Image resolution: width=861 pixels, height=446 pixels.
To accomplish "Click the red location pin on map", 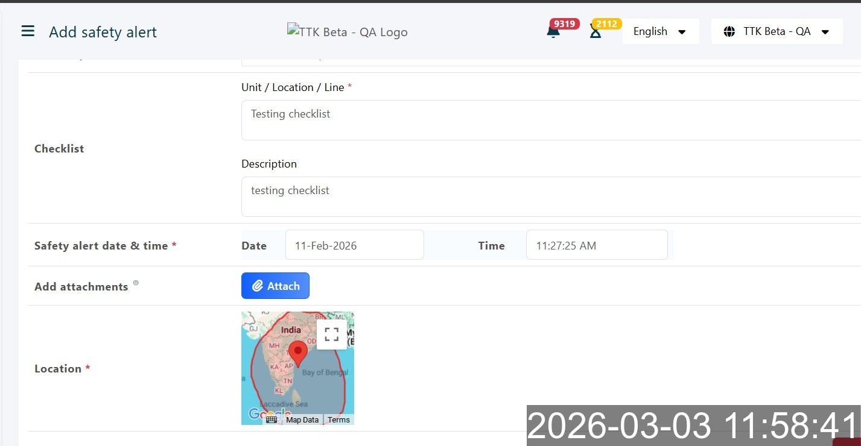I will (x=298, y=353).
